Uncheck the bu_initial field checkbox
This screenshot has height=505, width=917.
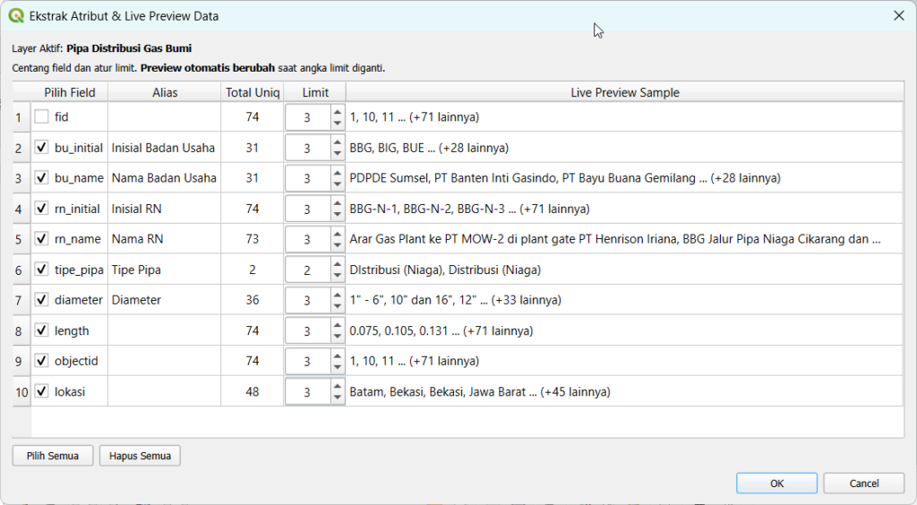tap(42, 148)
